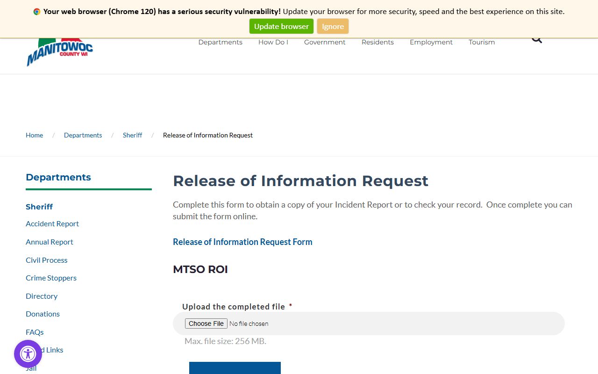Viewport: 598px width, 374px height.
Task: Open the accessibility widget icon
Action: pos(28,354)
